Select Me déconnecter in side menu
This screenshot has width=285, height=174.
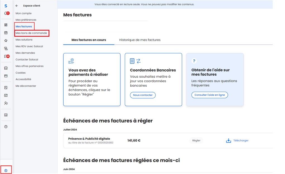(26, 86)
